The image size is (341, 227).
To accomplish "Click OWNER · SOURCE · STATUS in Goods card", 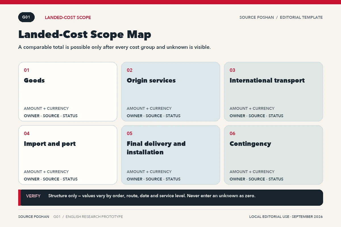I will [51, 116].
